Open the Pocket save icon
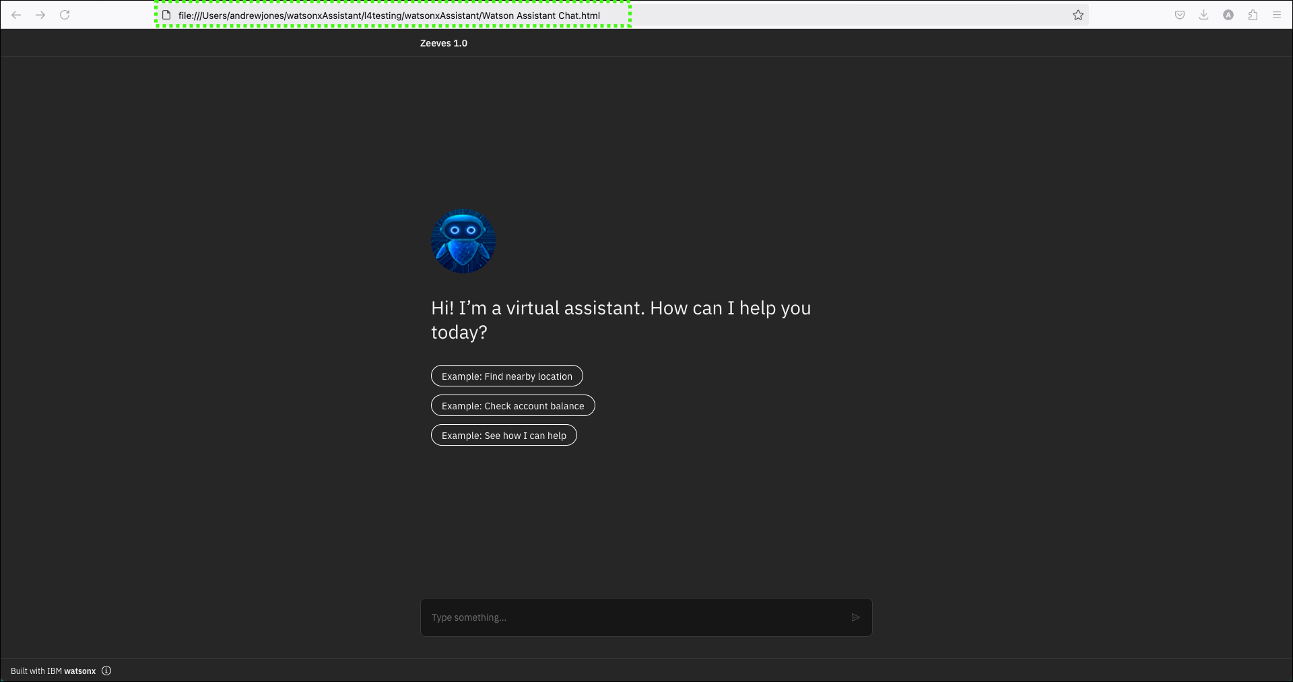Viewport: 1293px width, 682px height. click(x=1179, y=15)
